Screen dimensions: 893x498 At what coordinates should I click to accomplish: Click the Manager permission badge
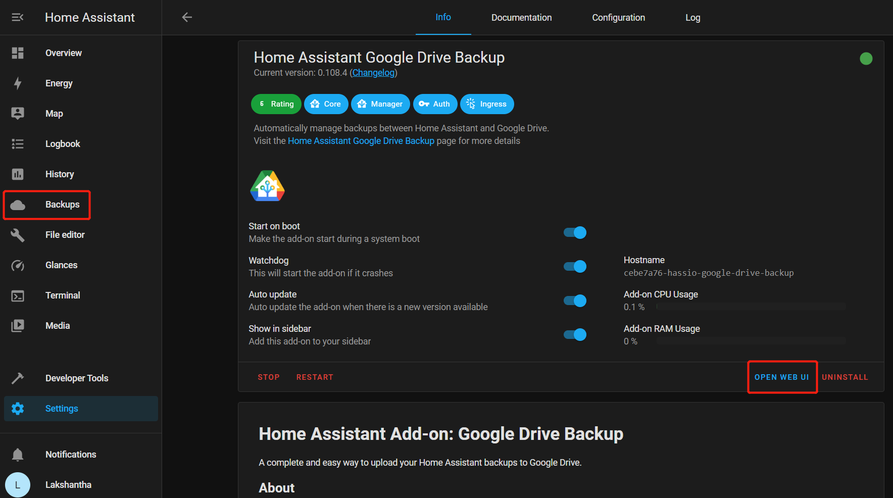tap(381, 104)
